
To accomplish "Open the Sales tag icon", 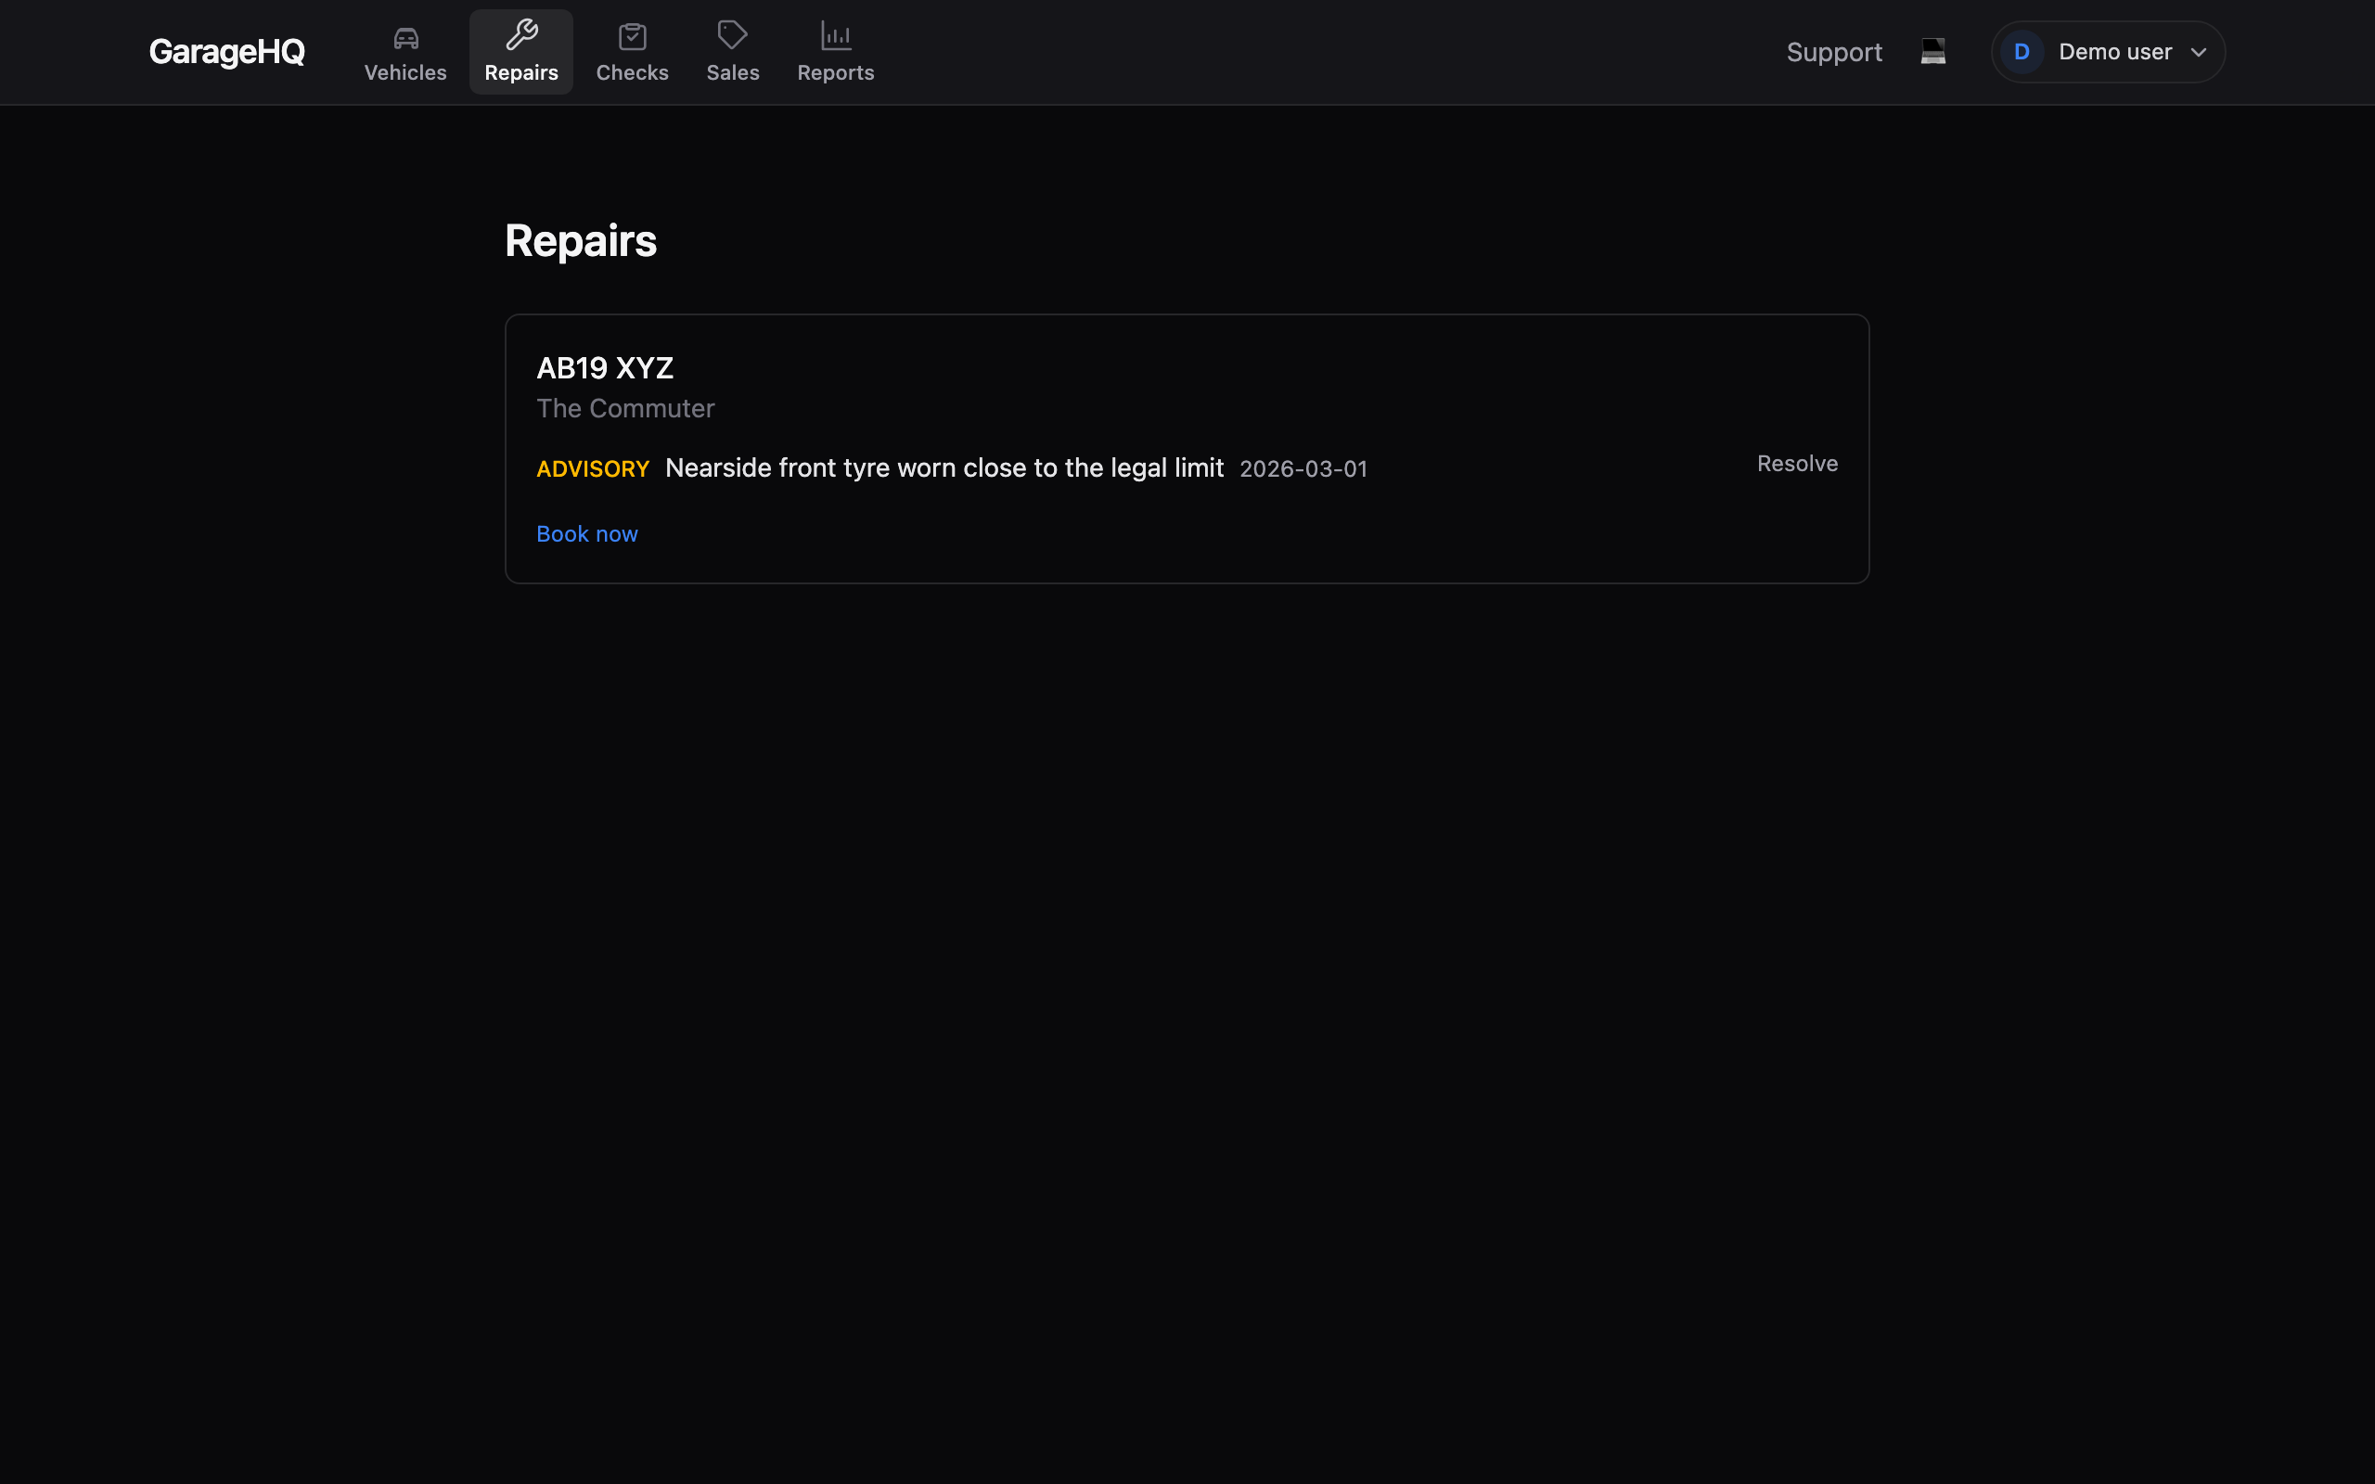I will [732, 35].
